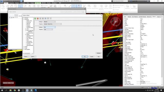Expand the Display node under Interface

26,34
